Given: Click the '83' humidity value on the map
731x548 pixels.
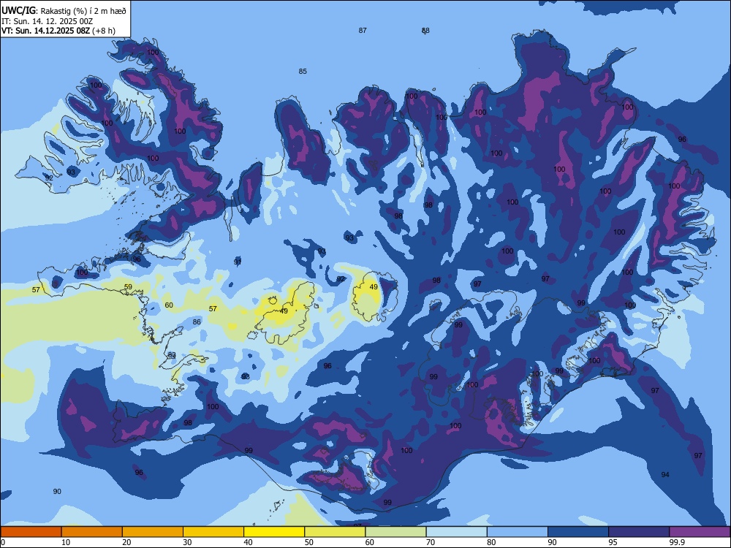Looking at the screenshot, I should (172, 356).
